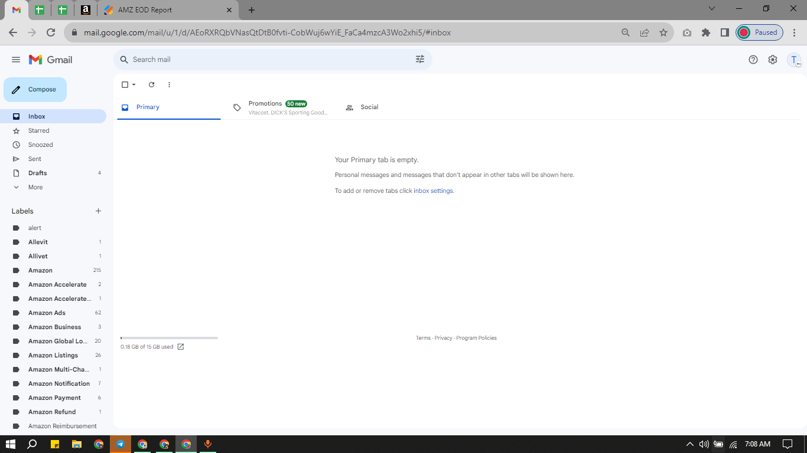807x453 pixels.
Task: Compose a new email
Action: tap(35, 90)
